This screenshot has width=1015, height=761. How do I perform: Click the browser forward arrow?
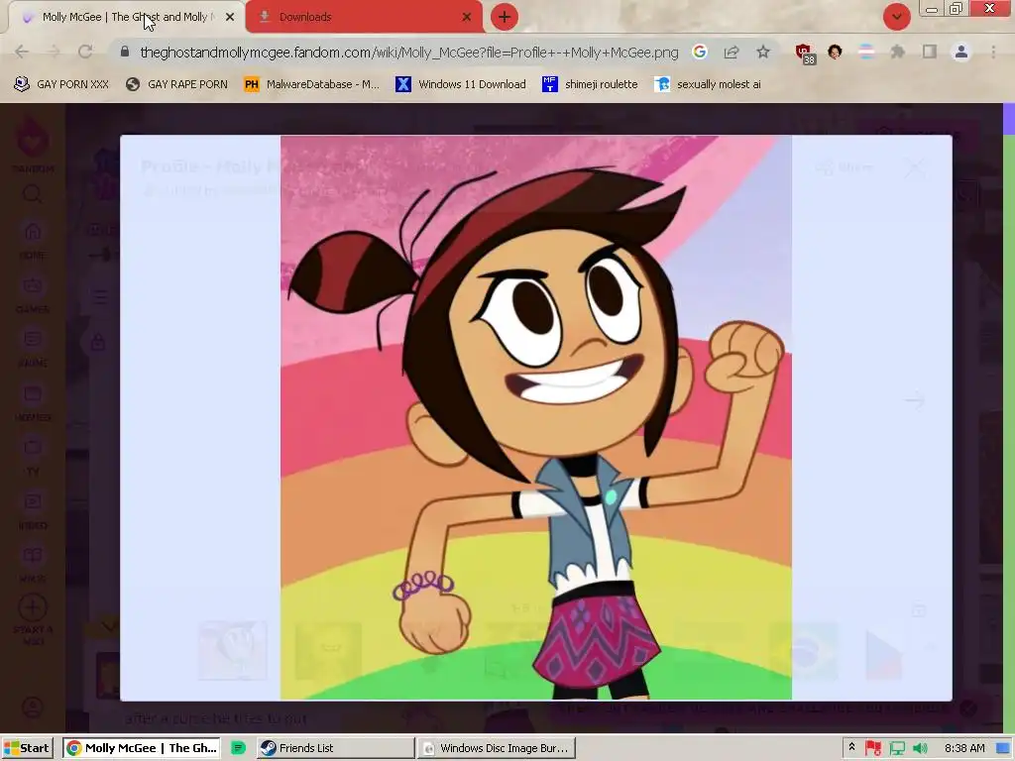(x=54, y=52)
